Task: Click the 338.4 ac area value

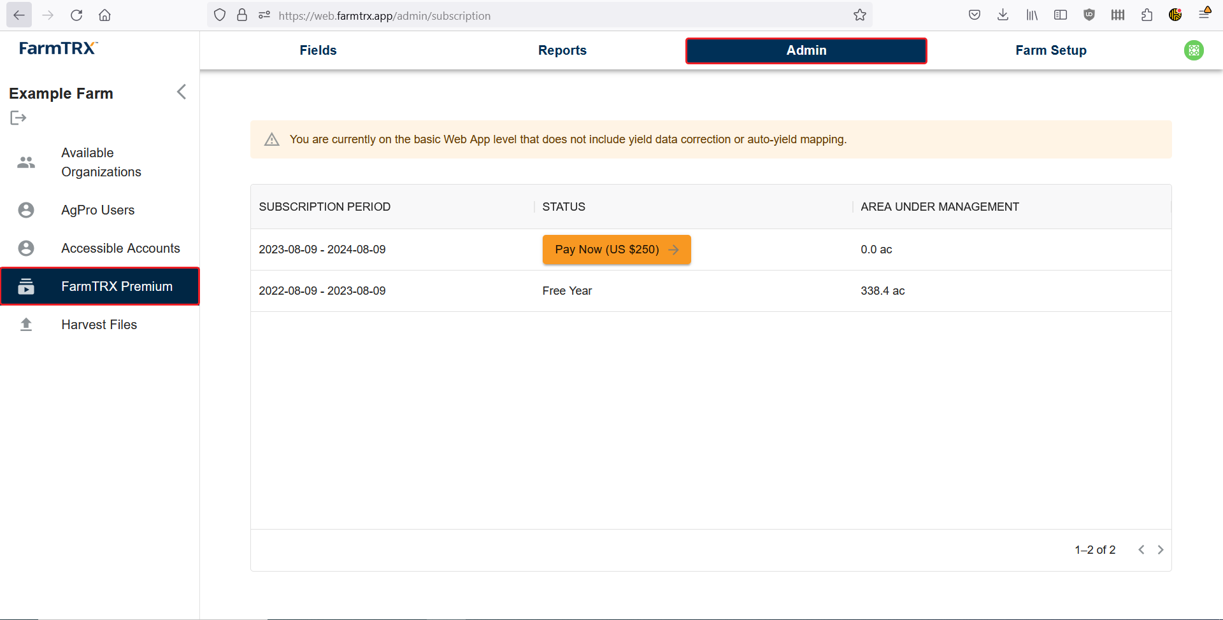Action: point(883,291)
